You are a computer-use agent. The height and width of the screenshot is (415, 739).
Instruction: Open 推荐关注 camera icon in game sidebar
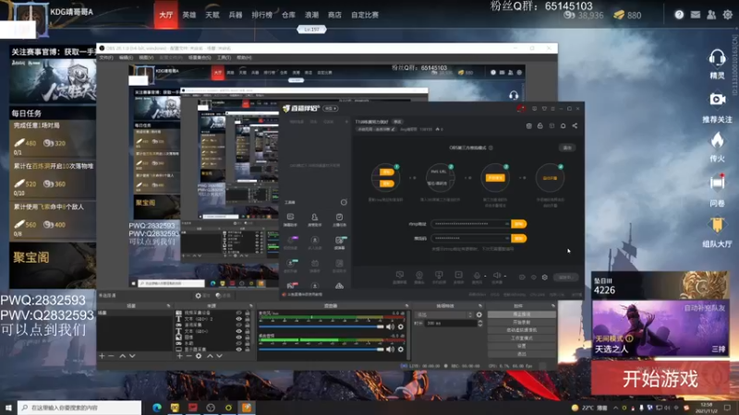718,100
